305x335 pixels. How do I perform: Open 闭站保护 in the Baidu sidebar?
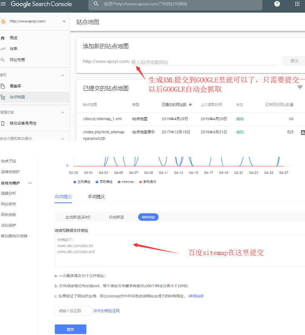point(8,225)
